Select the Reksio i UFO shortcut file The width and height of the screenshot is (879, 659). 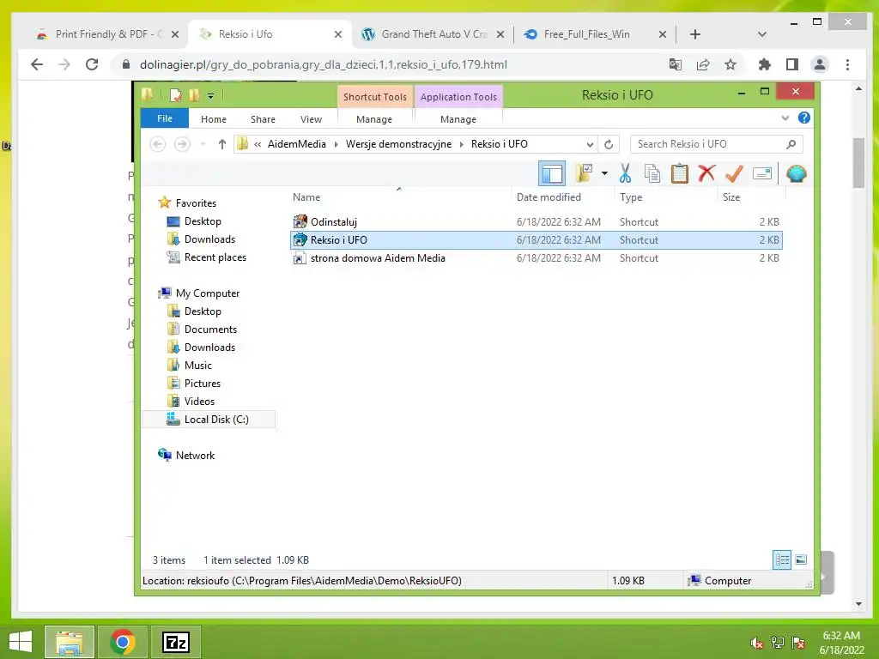click(x=536, y=240)
